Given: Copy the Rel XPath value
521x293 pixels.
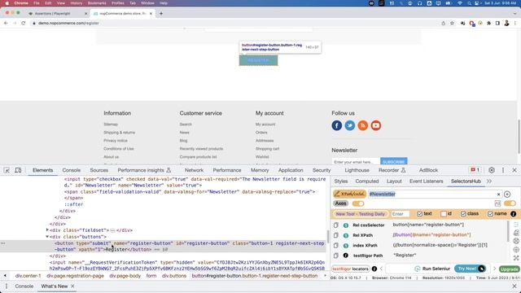Looking at the screenshot, I should [x=336, y=235].
